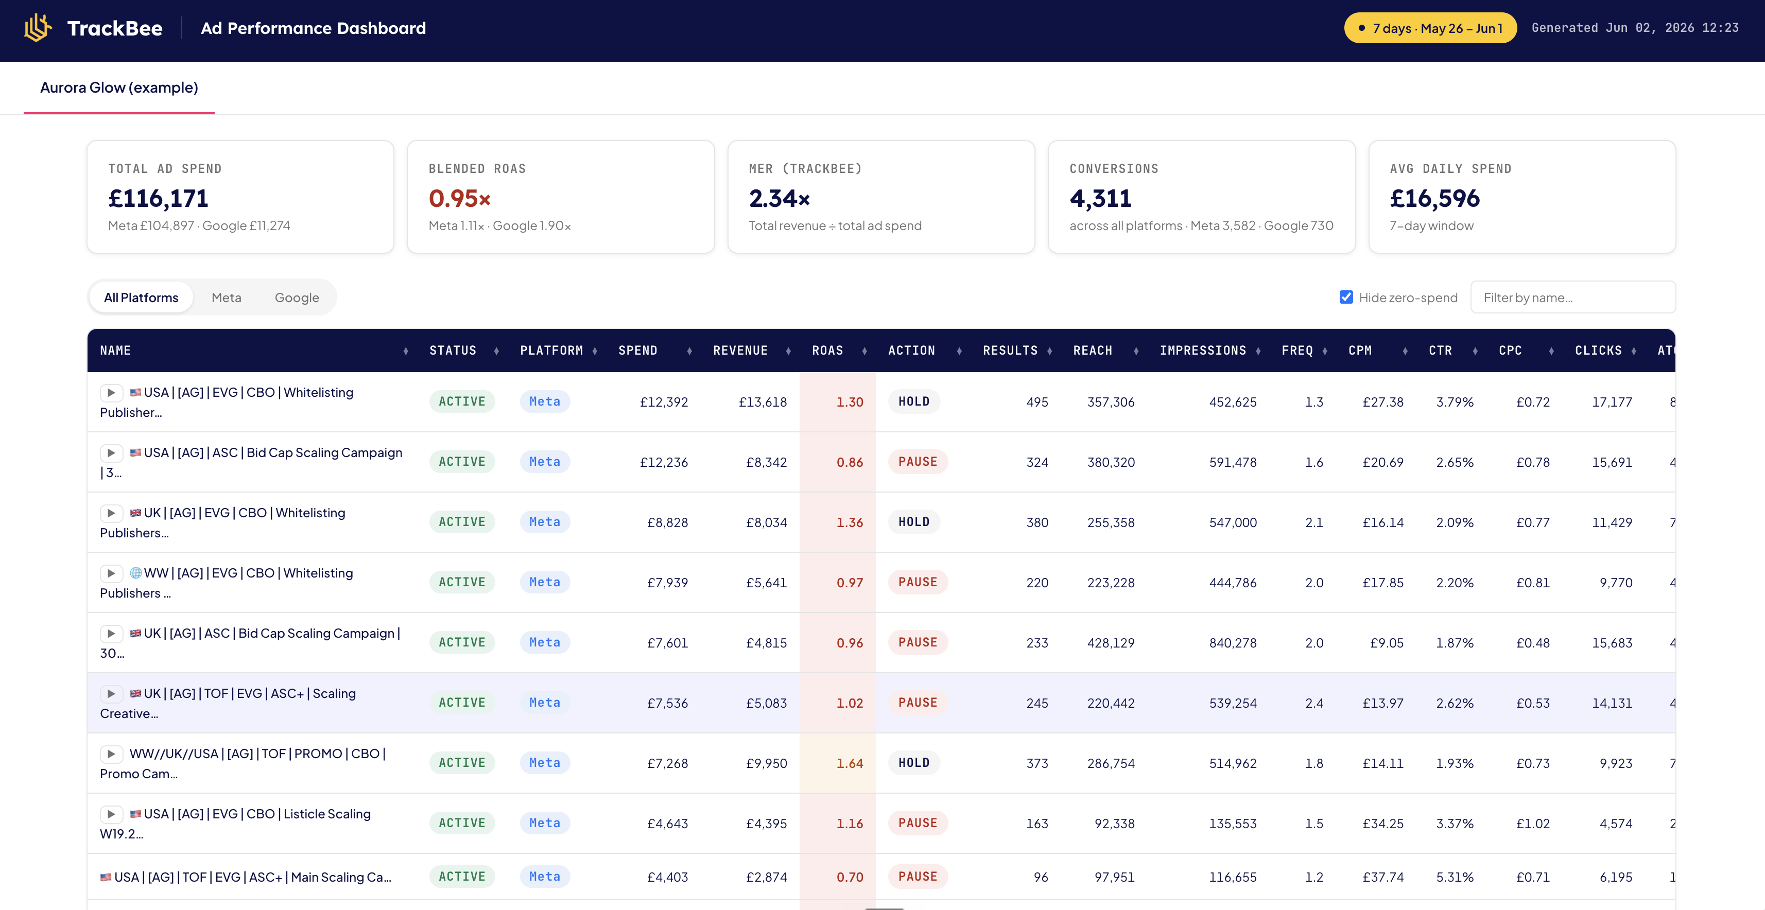
Task: Click HOLD action on the £12,392 spend row
Action: (914, 402)
